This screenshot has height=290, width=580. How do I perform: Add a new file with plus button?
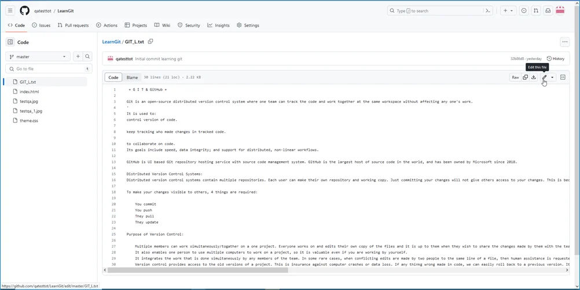click(x=78, y=57)
